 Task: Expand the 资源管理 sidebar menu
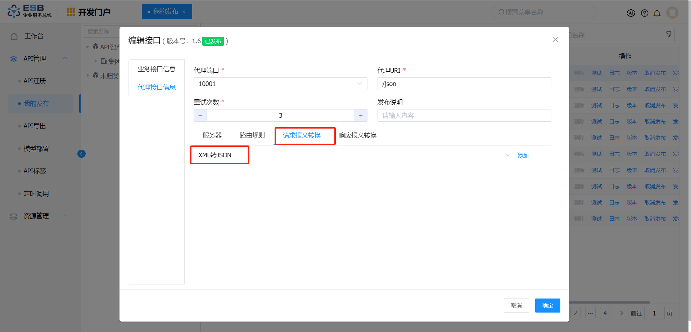tap(65, 216)
